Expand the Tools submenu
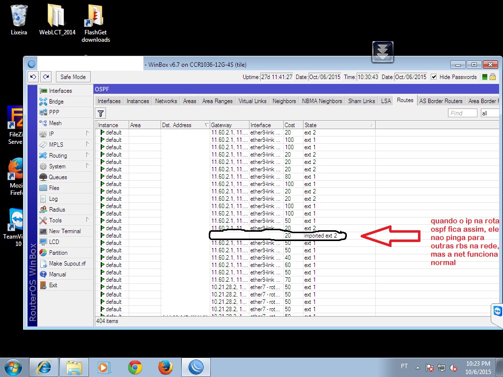The image size is (503, 377). tap(87, 220)
